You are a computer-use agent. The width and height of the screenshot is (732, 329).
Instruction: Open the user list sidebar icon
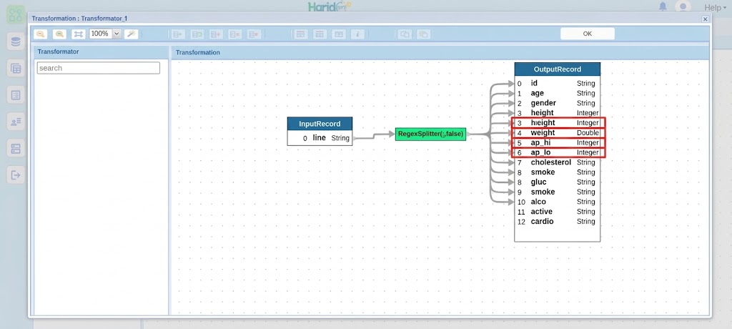(x=16, y=122)
